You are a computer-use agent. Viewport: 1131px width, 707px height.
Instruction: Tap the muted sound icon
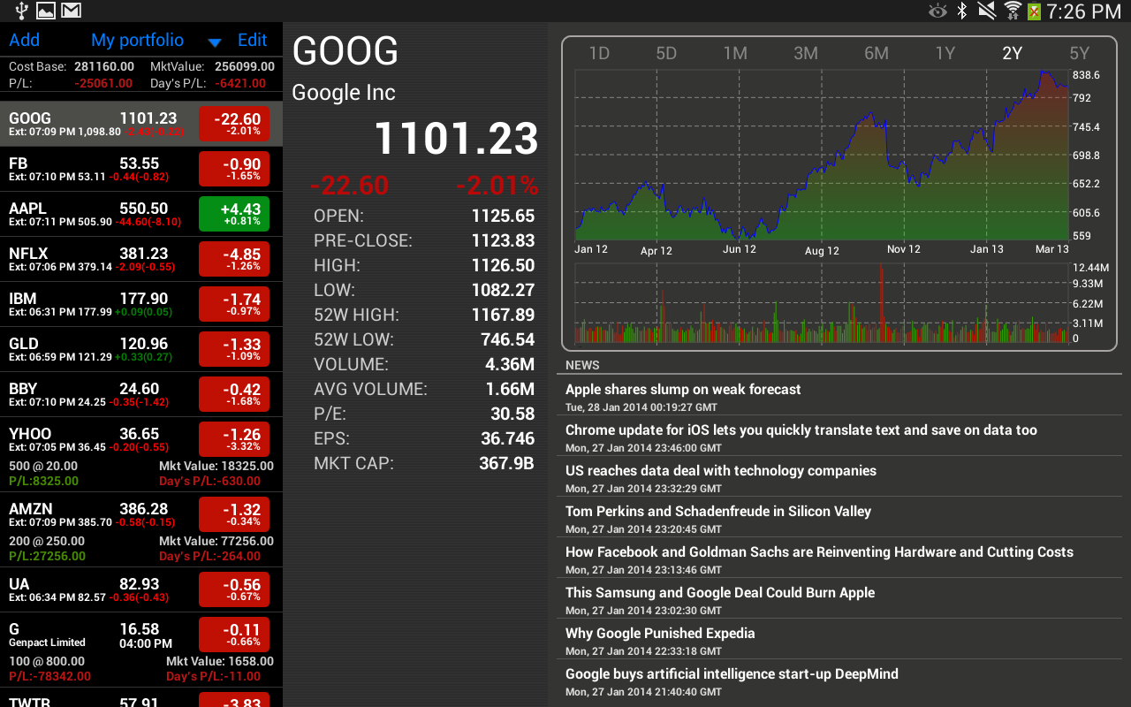point(987,11)
